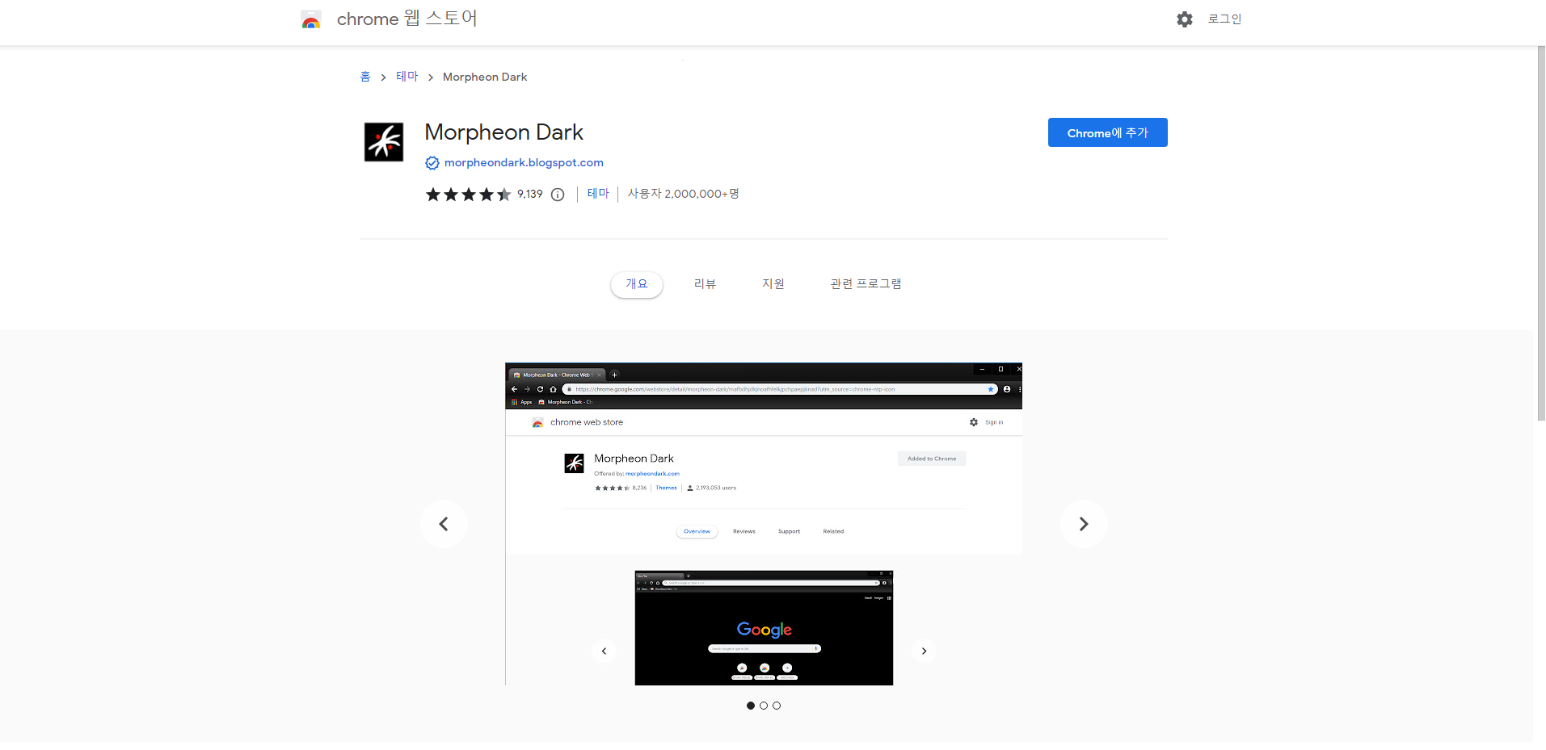Viewport: 1546px width, 750px height.
Task: Click the chrome 웹 스토어 header title
Action: (x=407, y=19)
